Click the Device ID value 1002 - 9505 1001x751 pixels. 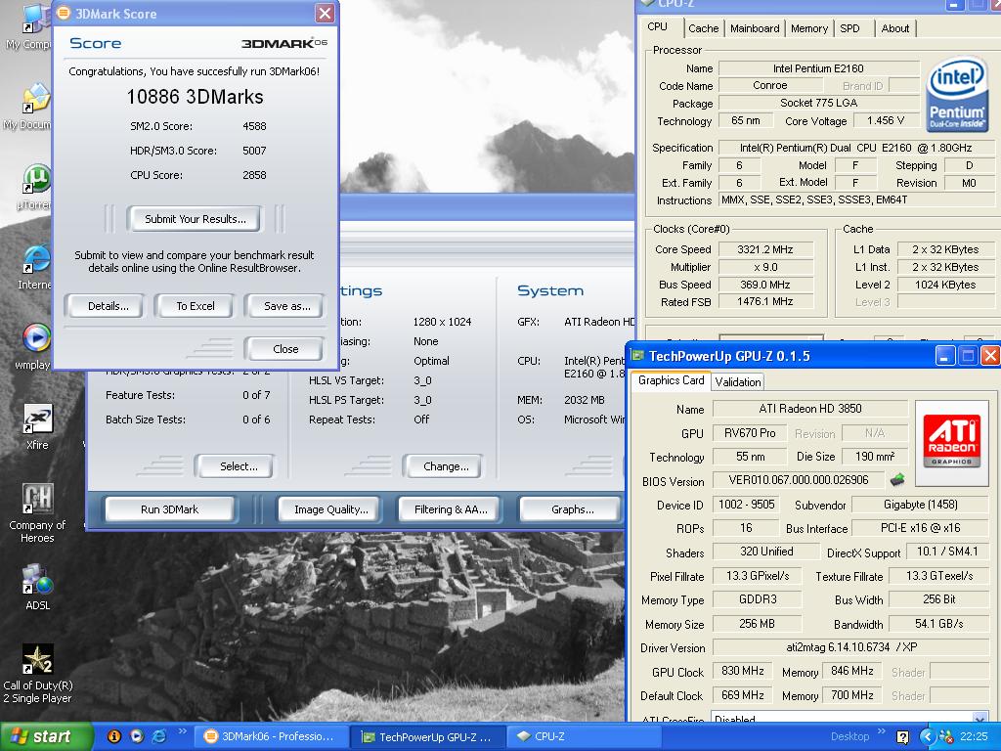pyautogui.click(x=746, y=505)
